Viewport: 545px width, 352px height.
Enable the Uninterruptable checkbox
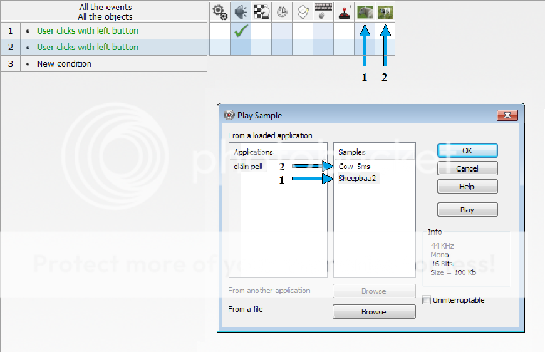[x=427, y=301]
